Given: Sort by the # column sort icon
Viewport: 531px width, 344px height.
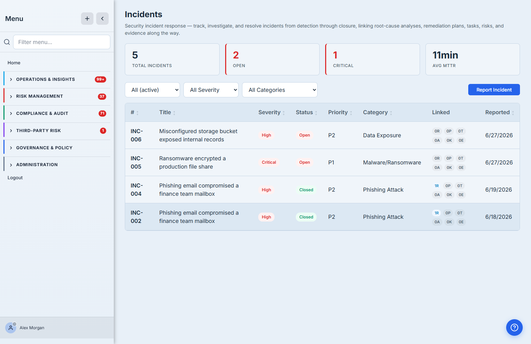Looking at the screenshot, I should [x=137, y=113].
